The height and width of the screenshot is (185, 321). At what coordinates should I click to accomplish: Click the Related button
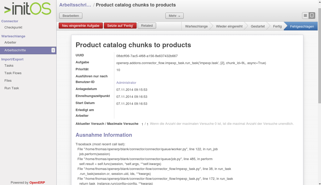[147, 26]
